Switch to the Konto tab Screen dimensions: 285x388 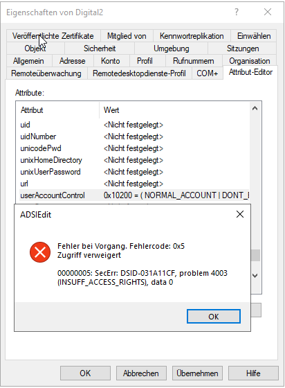pos(111,61)
